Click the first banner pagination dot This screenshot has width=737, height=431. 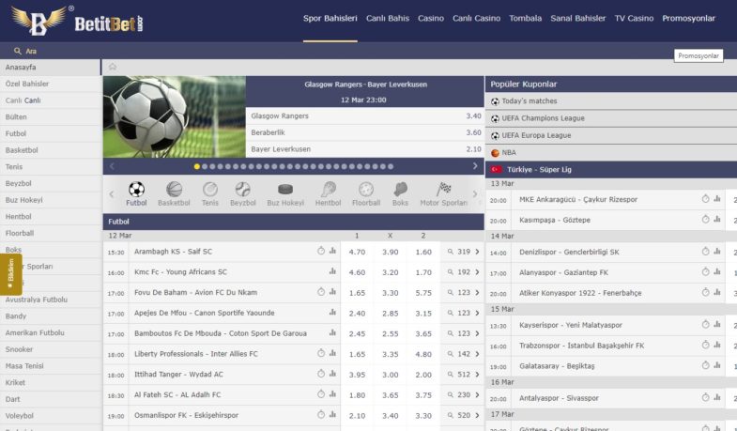point(197,166)
